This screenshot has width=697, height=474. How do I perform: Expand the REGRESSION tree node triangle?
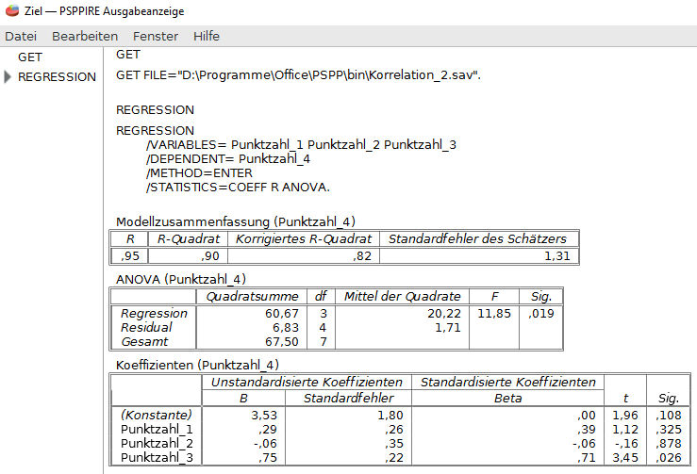[x=8, y=77]
